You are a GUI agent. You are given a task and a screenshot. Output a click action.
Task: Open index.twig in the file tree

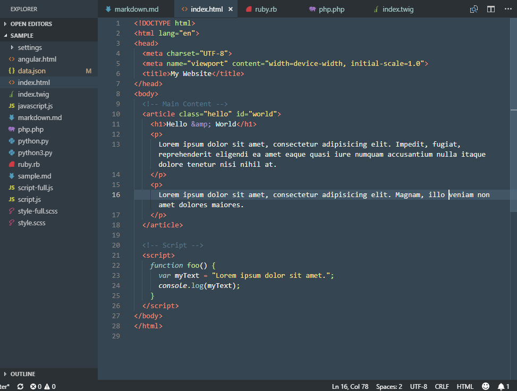click(x=49, y=94)
